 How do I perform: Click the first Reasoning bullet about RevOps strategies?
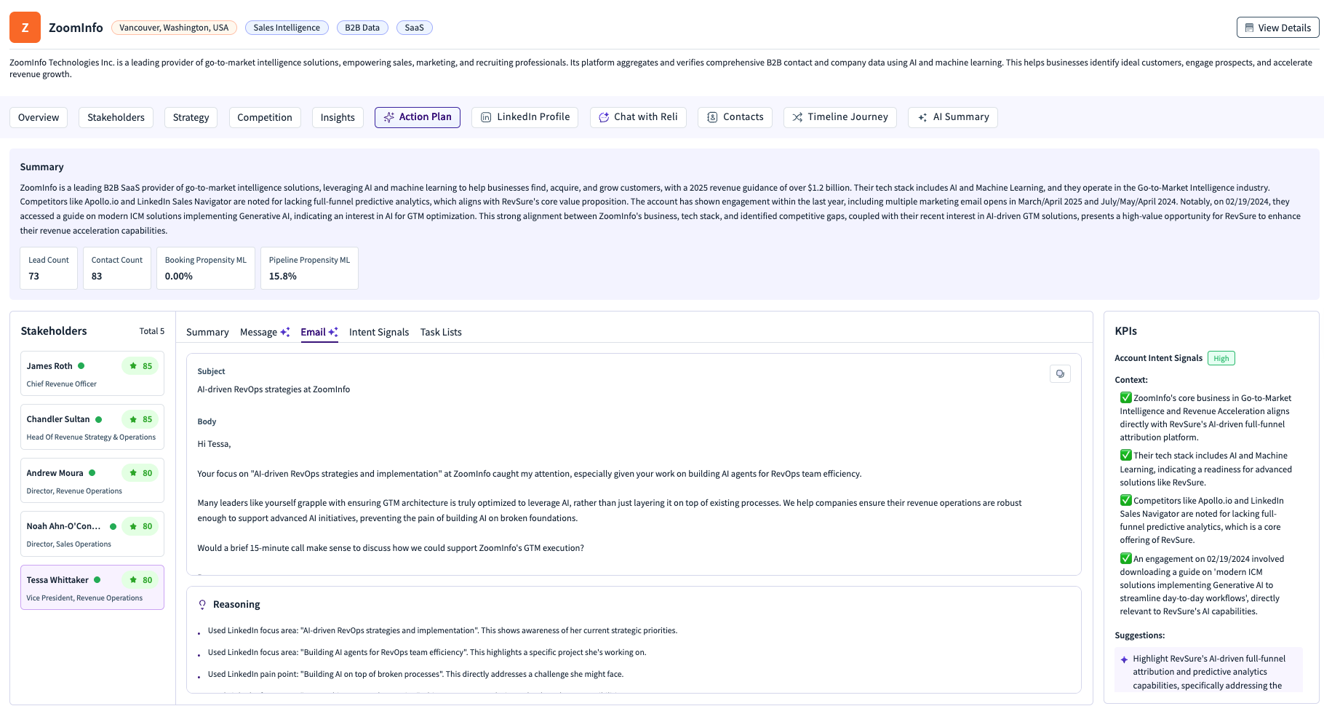[442, 630]
